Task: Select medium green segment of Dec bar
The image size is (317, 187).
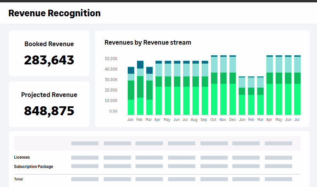Action: pos(233,78)
